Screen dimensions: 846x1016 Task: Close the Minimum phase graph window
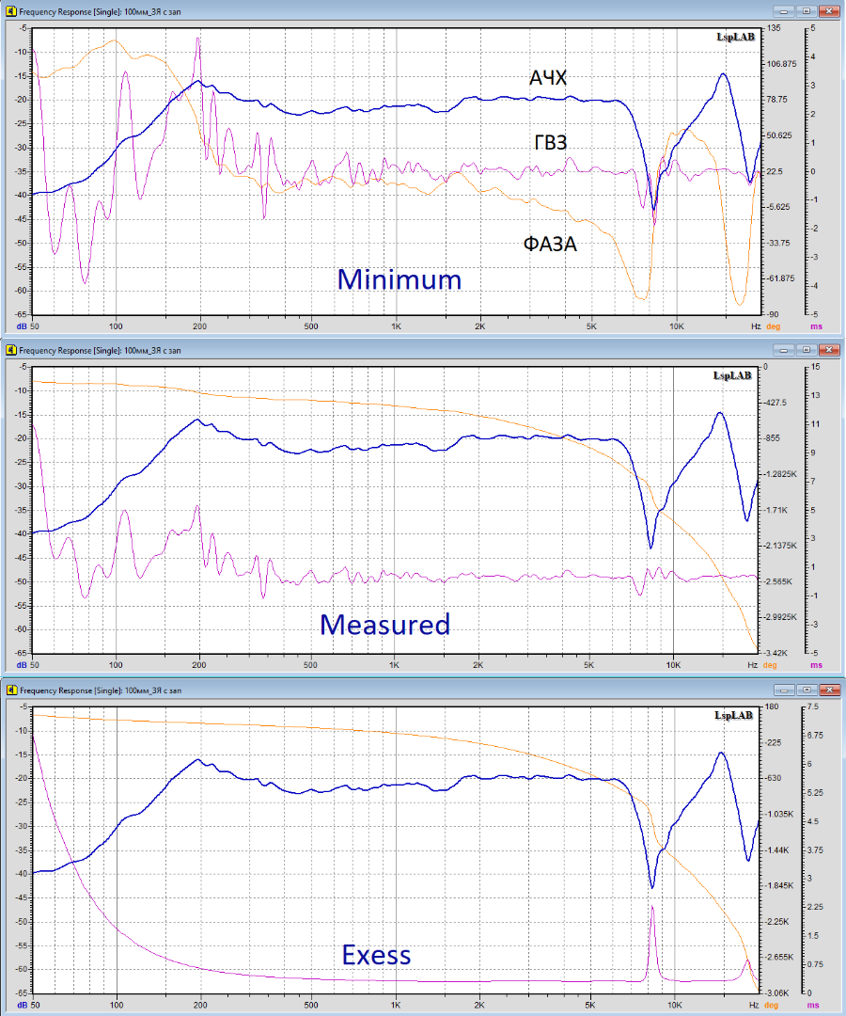(x=831, y=11)
